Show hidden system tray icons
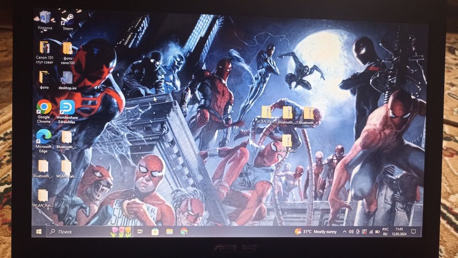This screenshot has width=458, height=258. tap(344, 232)
